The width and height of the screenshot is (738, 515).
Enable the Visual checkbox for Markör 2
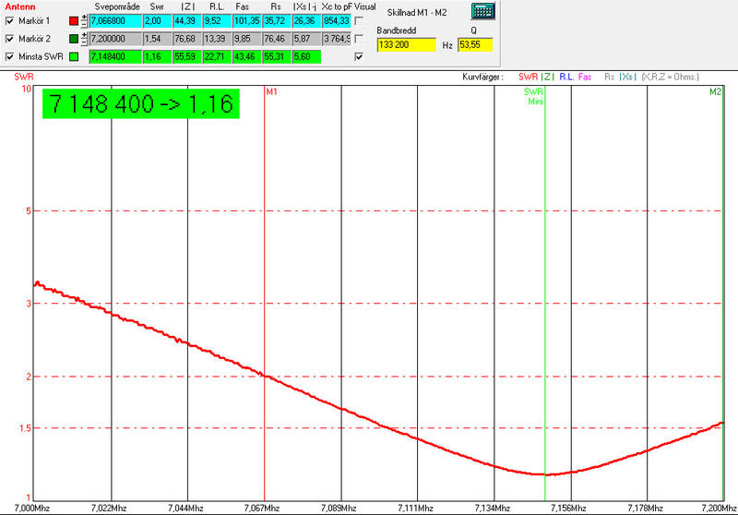pyautogui.click(x=359, y=39)
